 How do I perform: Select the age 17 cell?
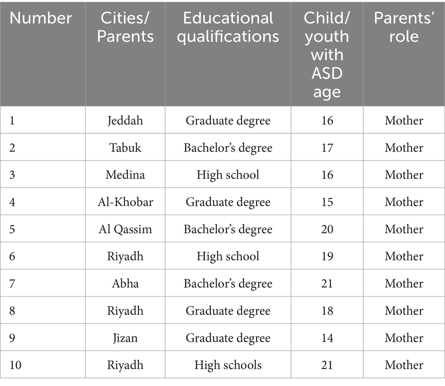pyautogui.click(x=327, y=147)
